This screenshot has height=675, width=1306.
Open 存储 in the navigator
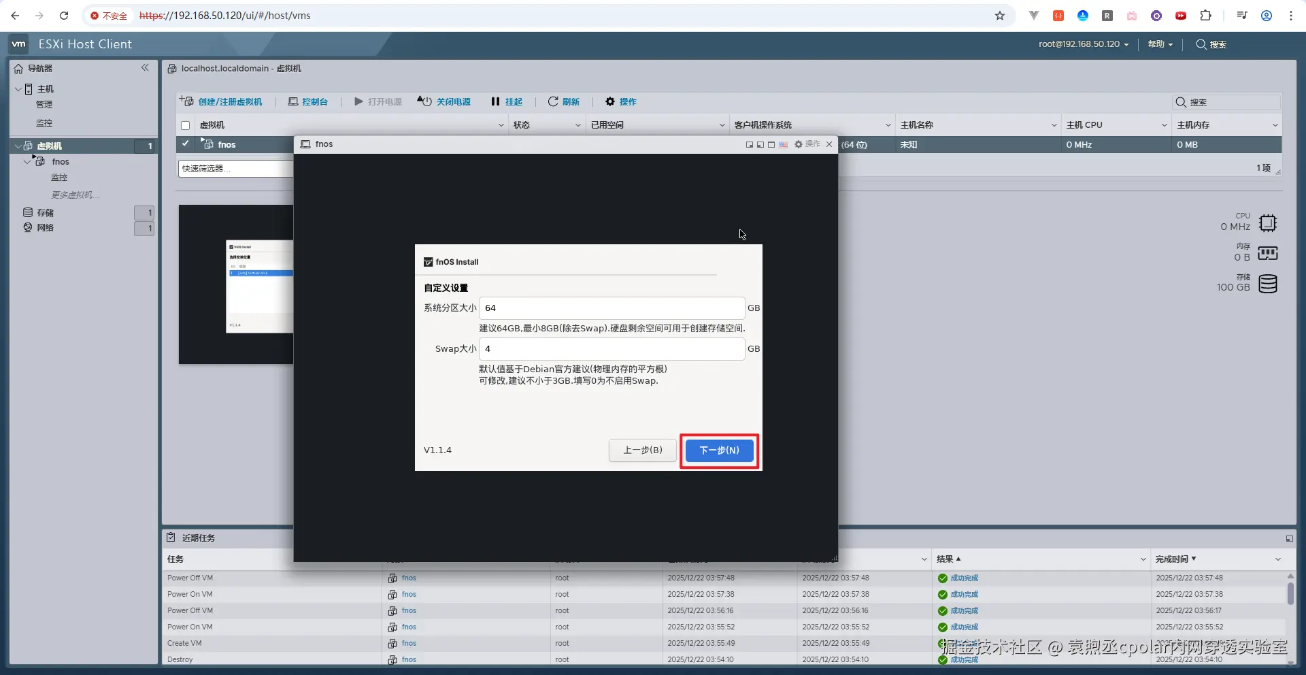(46, 213)
